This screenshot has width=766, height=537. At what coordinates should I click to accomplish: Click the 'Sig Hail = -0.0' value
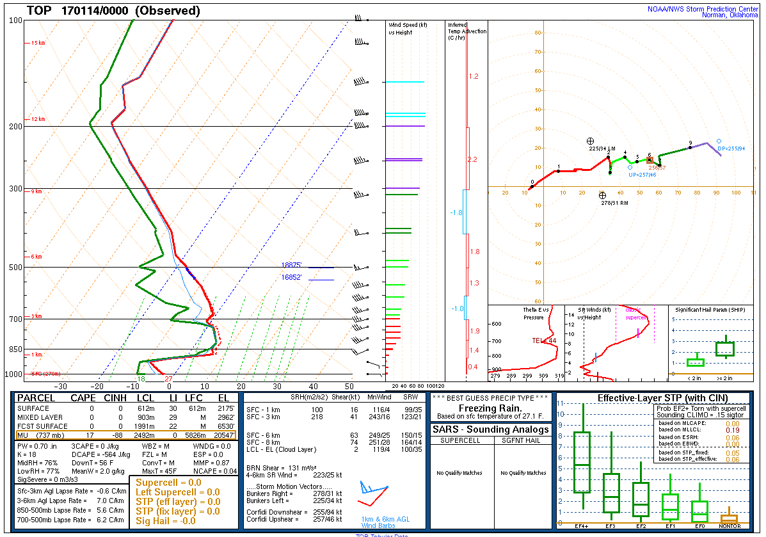coord(166,522)
